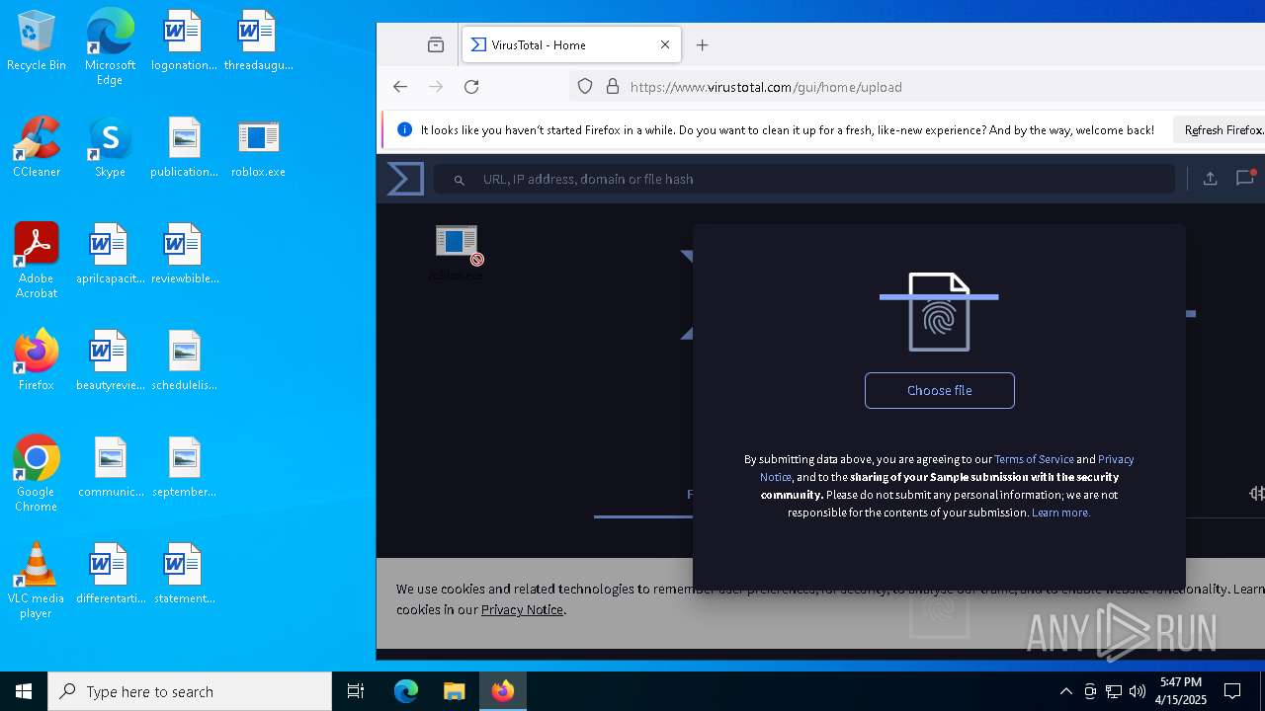Select the september image file on desktop
This screenshot has width=1265, height=711.
click(x=184, y=468)
